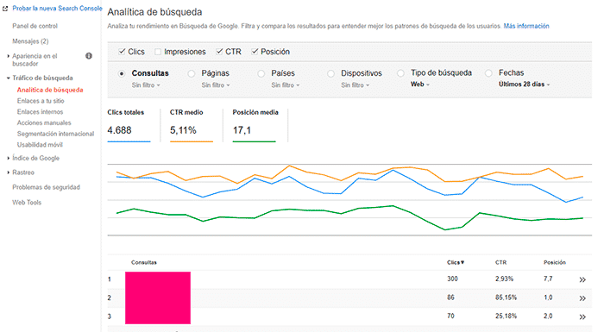Viewport: 604px width, 332px height.
Task: Click the CTR medio 5,11% metric card
Action: click(192, 126)
